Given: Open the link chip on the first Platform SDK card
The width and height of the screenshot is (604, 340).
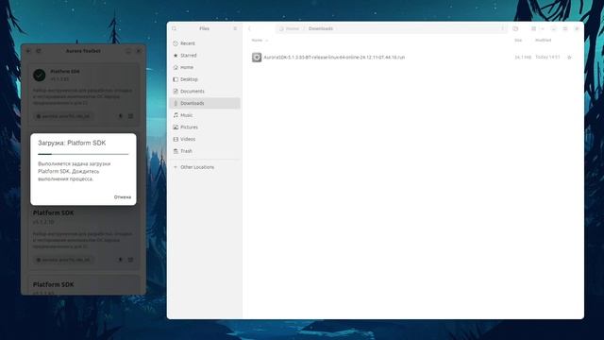Looking at the screenshot, I should tap(63, 116).
